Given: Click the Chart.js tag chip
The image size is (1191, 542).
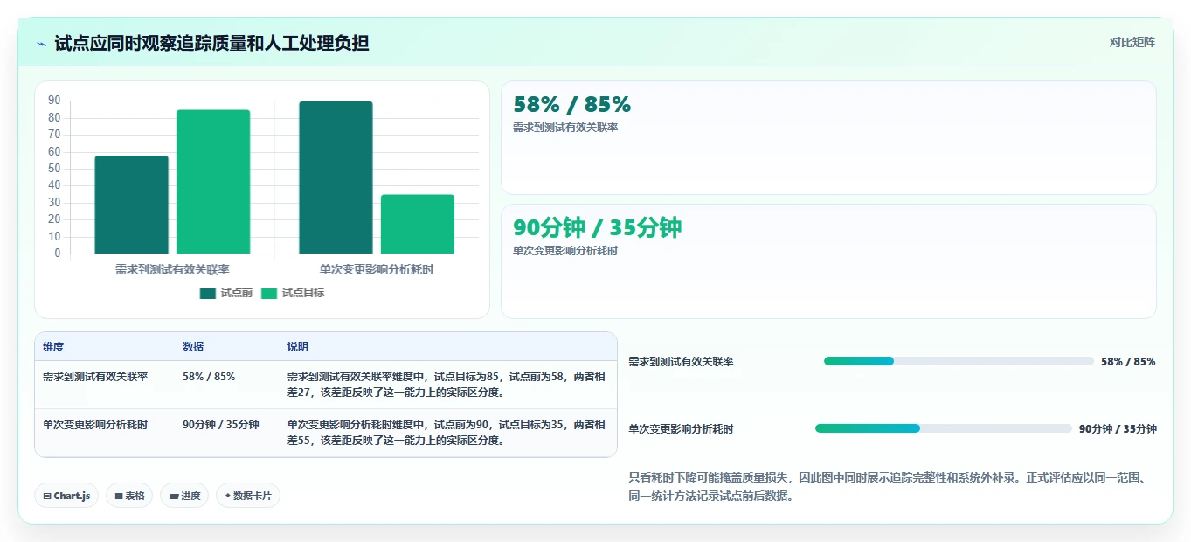Looking at the screenshot, I should point(67,496).
